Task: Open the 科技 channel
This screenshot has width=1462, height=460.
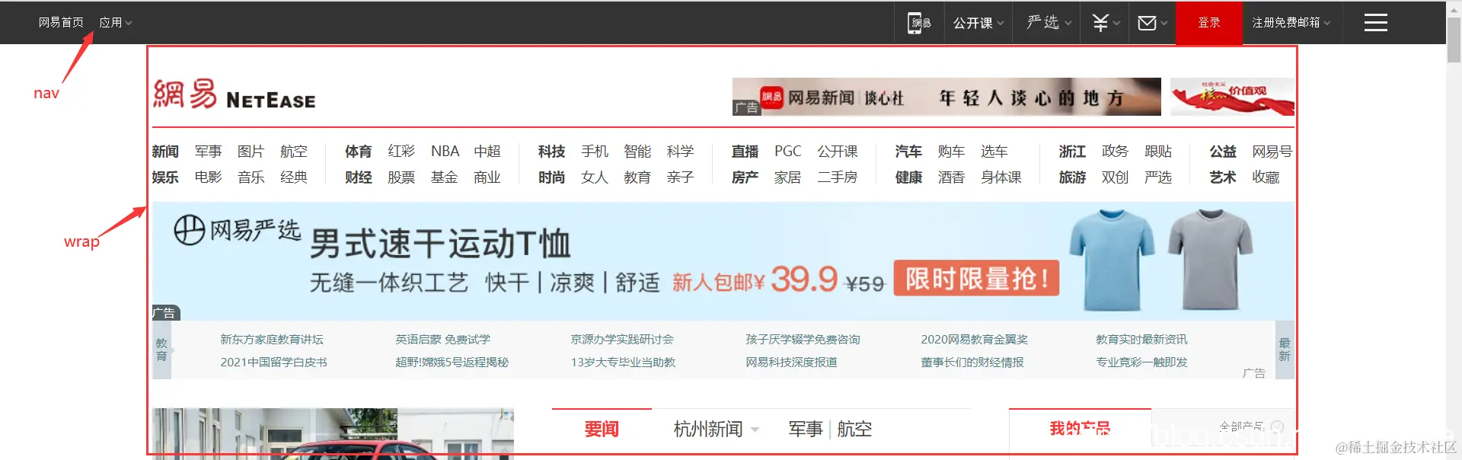Action: click(552, 152)
